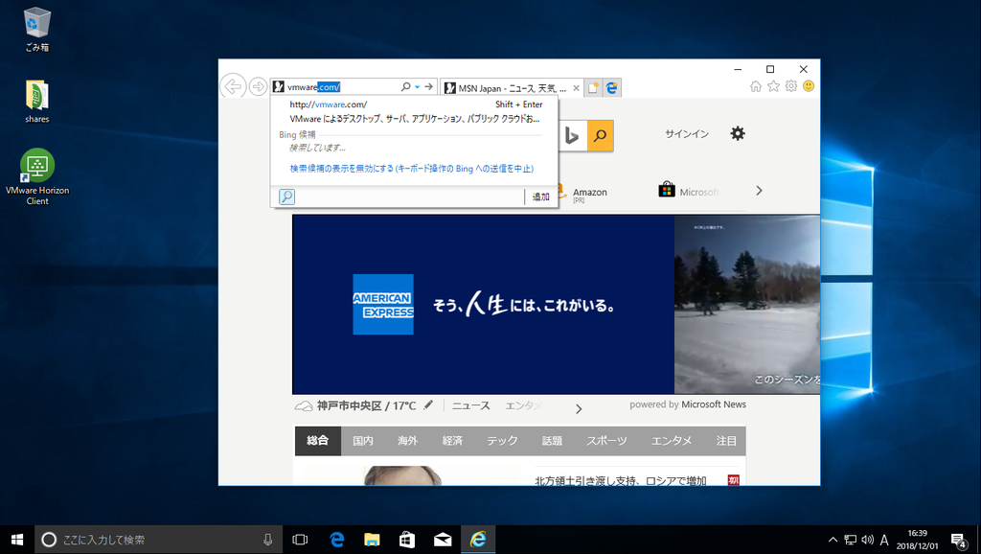Click the http://vmware.com/ suggestion link
Screen dimensions: 981x554
coord(331,104)
